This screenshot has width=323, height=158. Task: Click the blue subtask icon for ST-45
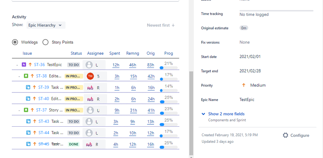pos(28,144)
